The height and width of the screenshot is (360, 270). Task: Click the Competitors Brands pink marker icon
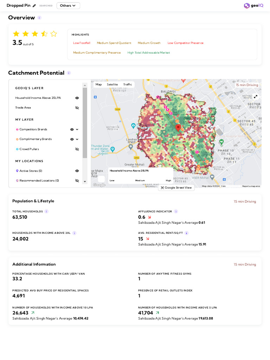17,129
